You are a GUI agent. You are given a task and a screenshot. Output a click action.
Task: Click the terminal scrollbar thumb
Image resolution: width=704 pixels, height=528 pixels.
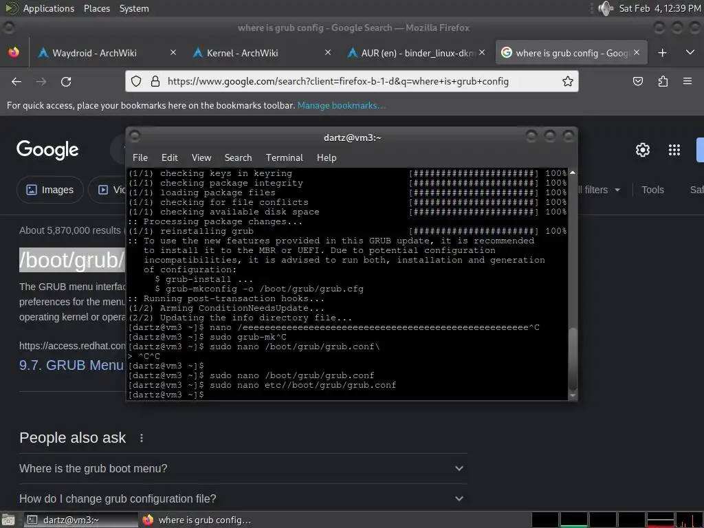(x=573, y=359)
